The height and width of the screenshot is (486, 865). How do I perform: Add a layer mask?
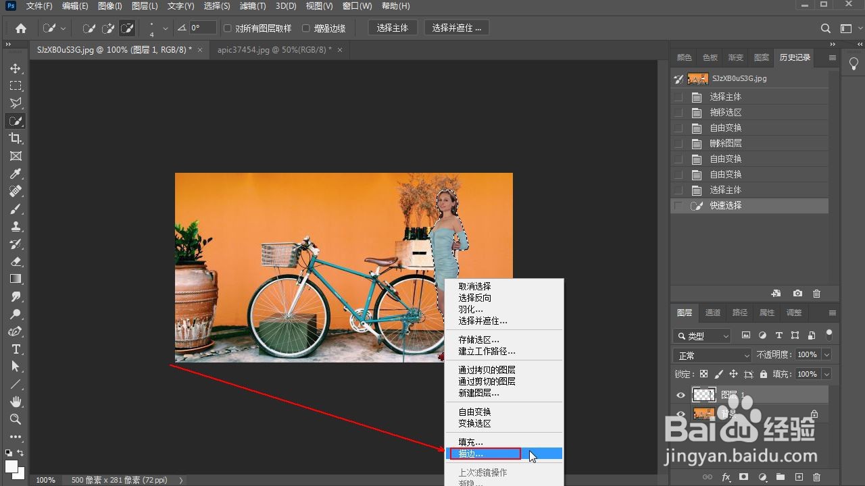744,477
